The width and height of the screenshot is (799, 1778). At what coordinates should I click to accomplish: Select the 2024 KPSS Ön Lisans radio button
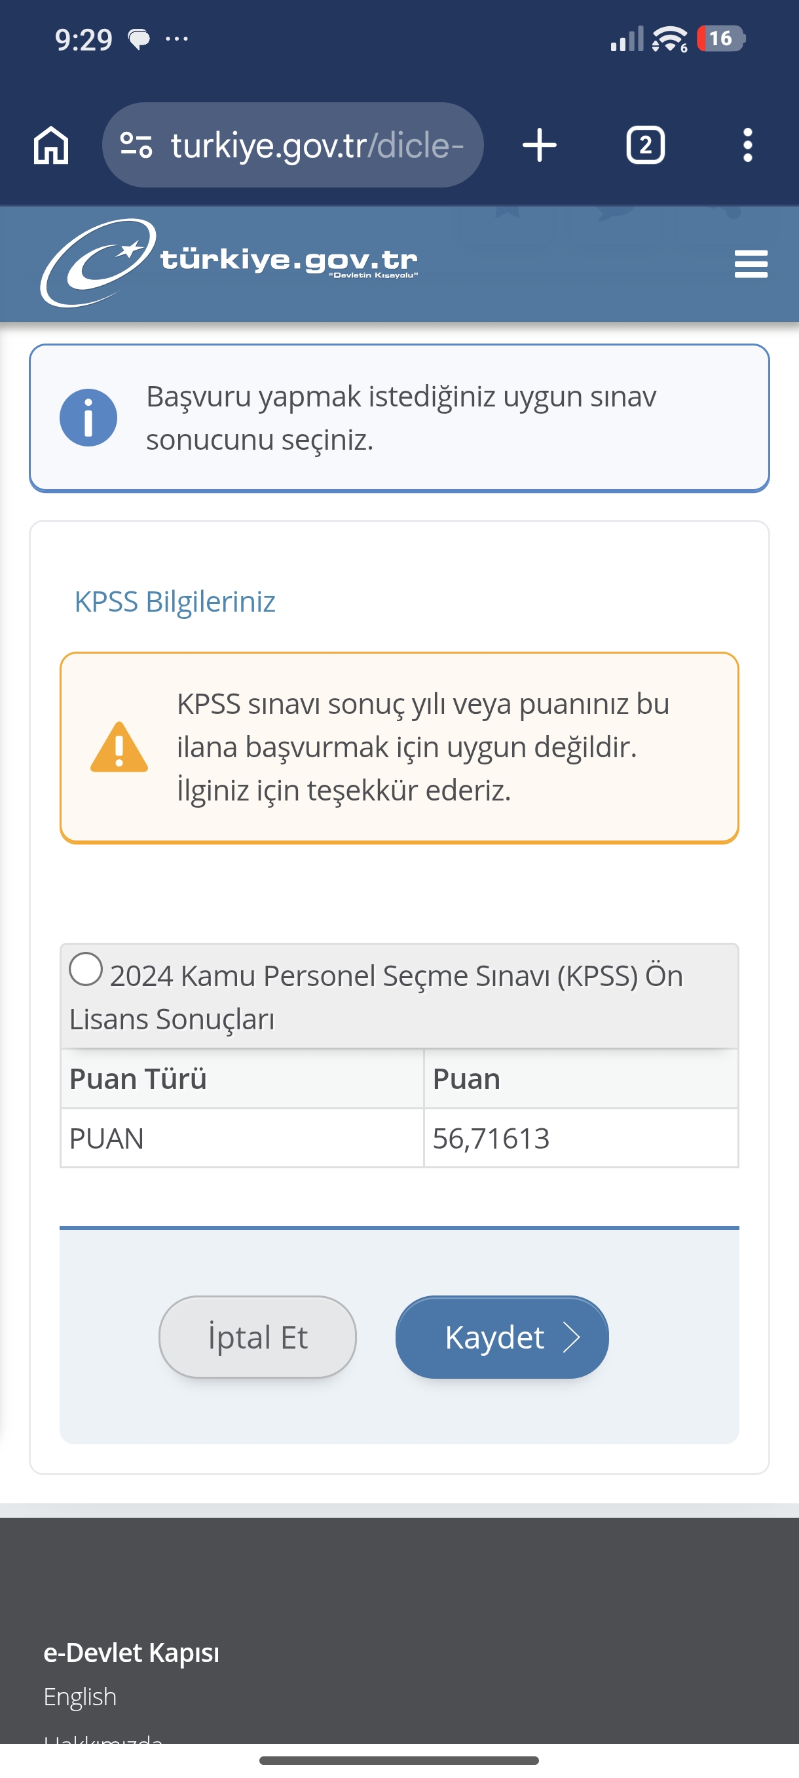[86, 969]
